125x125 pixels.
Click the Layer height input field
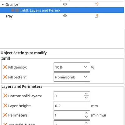(72, 106)
